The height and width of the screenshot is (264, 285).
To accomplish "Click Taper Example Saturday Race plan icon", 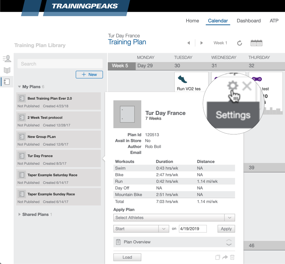I will click(22, 175).
